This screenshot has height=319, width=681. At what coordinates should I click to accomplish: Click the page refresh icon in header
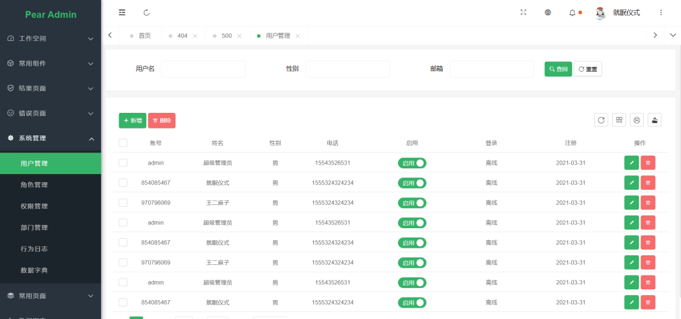pyautogui.click(x=147, y=13)
